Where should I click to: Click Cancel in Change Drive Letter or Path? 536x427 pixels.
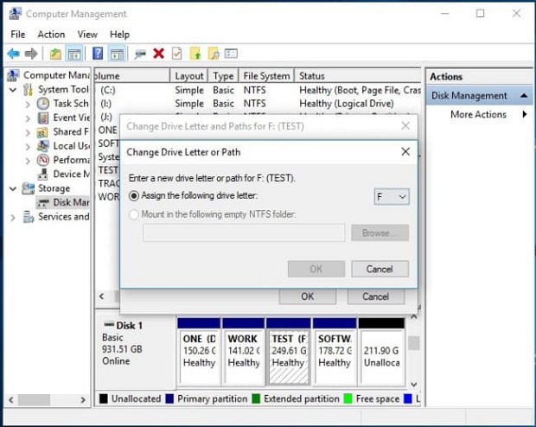tap(380, 269)
